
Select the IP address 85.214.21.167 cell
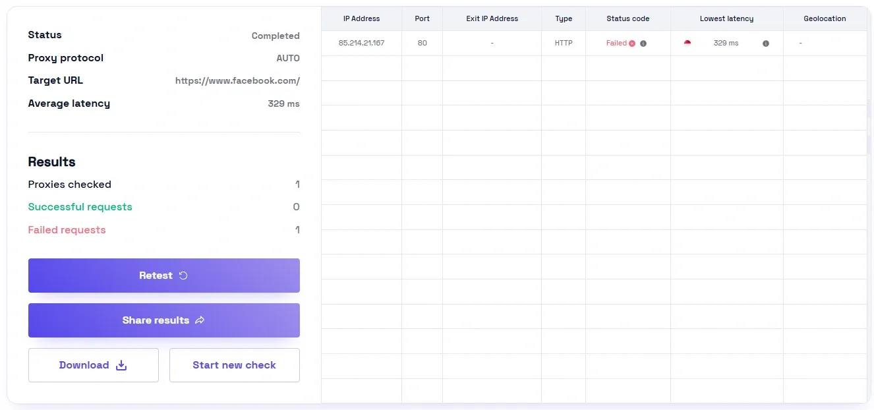click(361, 43)
